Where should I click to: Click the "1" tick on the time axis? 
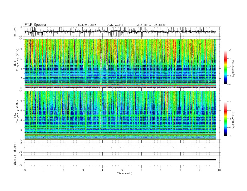[44, 170]
